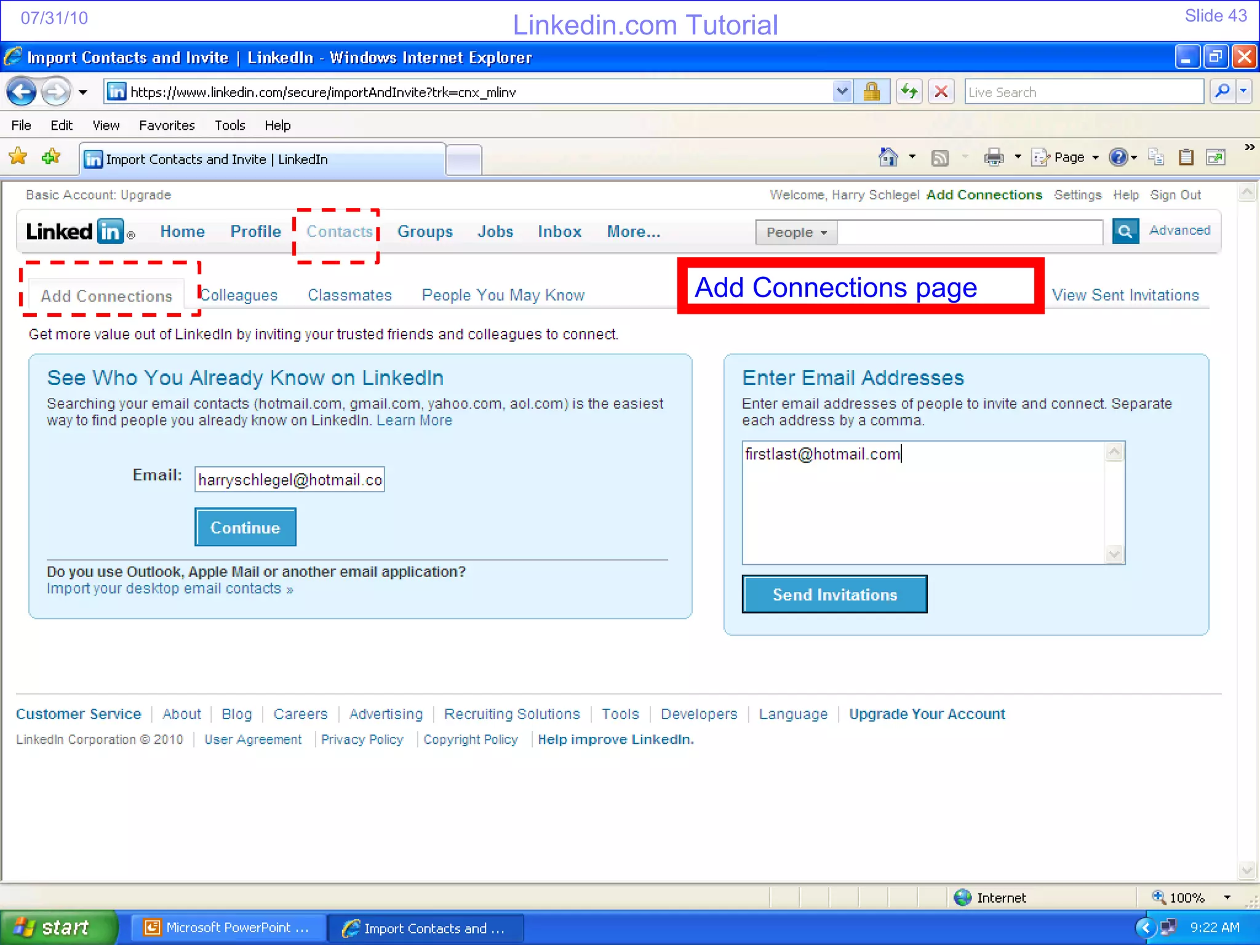Screen dimensions: 1260x945
Task: Click the text area scroll-down arrow
Action: [1114, 554]
